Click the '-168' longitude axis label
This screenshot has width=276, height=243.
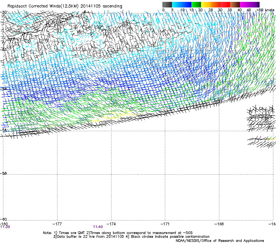coord(219,224)
